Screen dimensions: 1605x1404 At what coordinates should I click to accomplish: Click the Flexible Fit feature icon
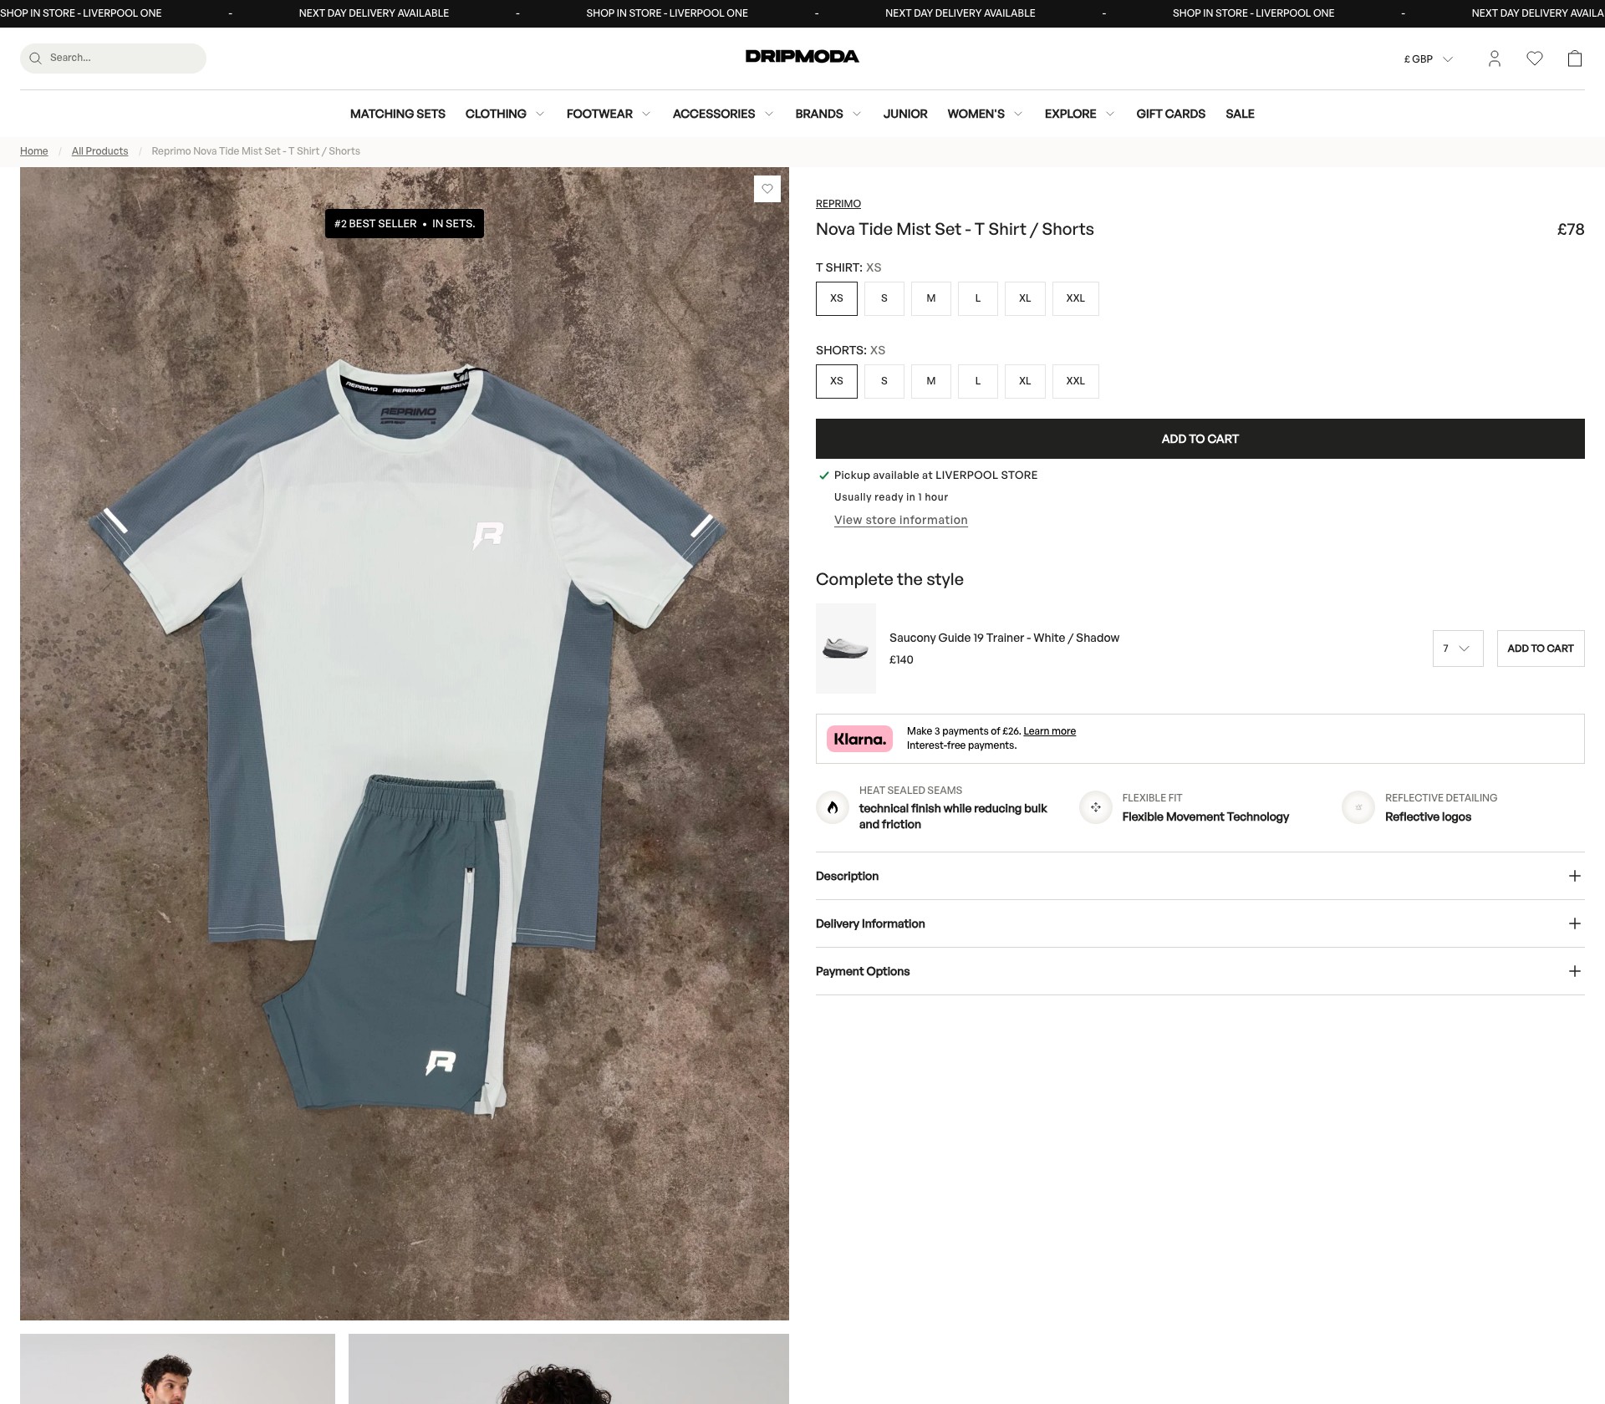coord(1096,807)
